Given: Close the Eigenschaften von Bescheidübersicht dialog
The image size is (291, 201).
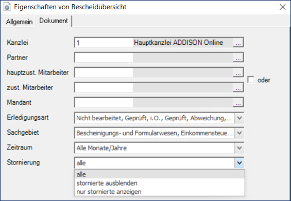Looking at the screenshot, I should [x=282, y=7].
